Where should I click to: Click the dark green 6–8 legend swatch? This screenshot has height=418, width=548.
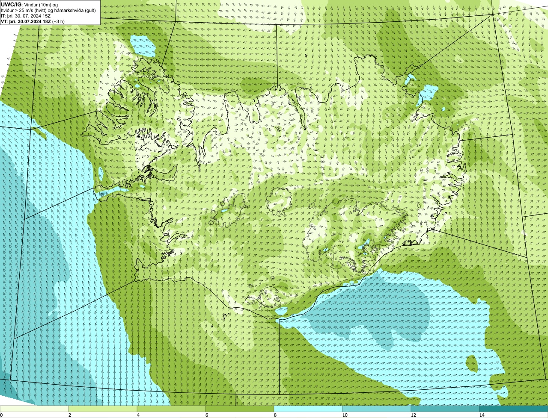240,409
